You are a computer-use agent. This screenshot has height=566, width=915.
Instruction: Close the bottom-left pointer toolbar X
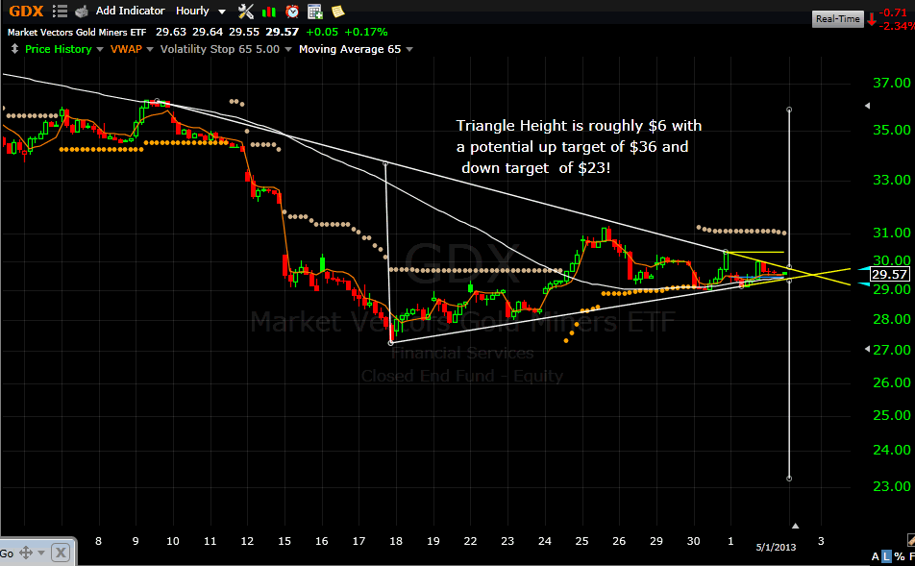point(61,553)
